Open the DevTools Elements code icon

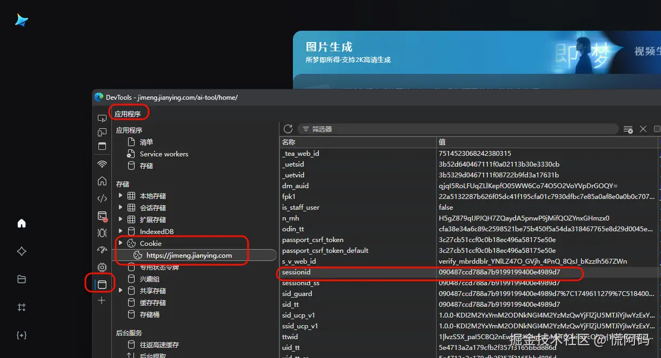[x=102, y=198]
